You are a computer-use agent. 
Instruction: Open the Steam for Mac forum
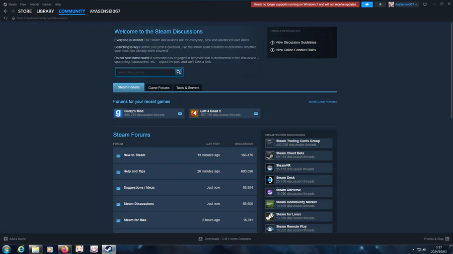(135, 220)
